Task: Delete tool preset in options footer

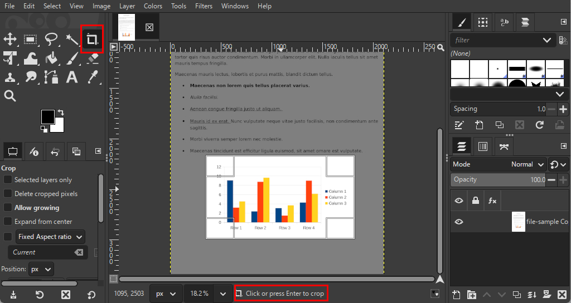Action: [66, 295]
